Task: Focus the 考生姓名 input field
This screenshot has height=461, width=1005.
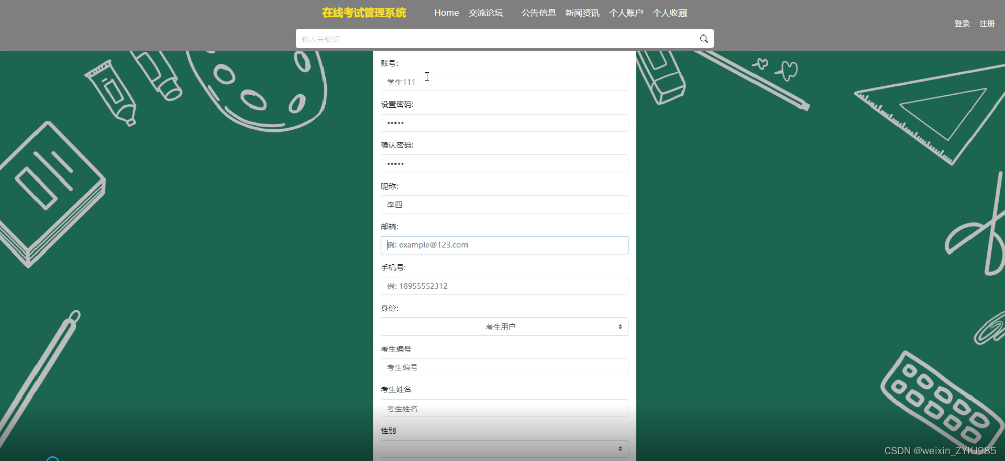Action: [504, 408]
